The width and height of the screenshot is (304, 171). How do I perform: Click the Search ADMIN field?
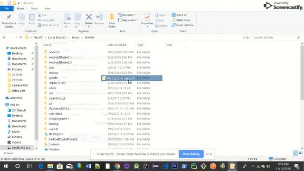pos(276,38)
